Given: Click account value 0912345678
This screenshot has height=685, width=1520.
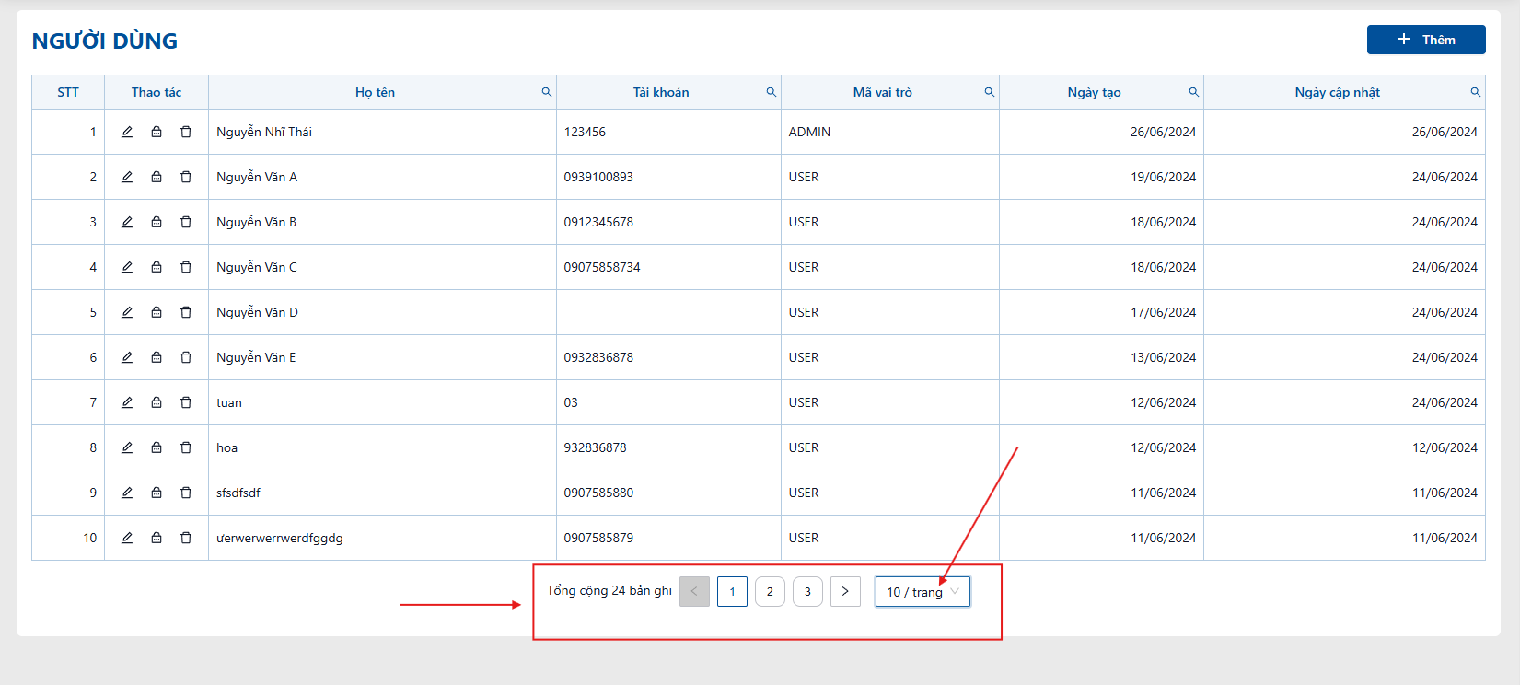Looking at the screenshot, I should point(598,222).
